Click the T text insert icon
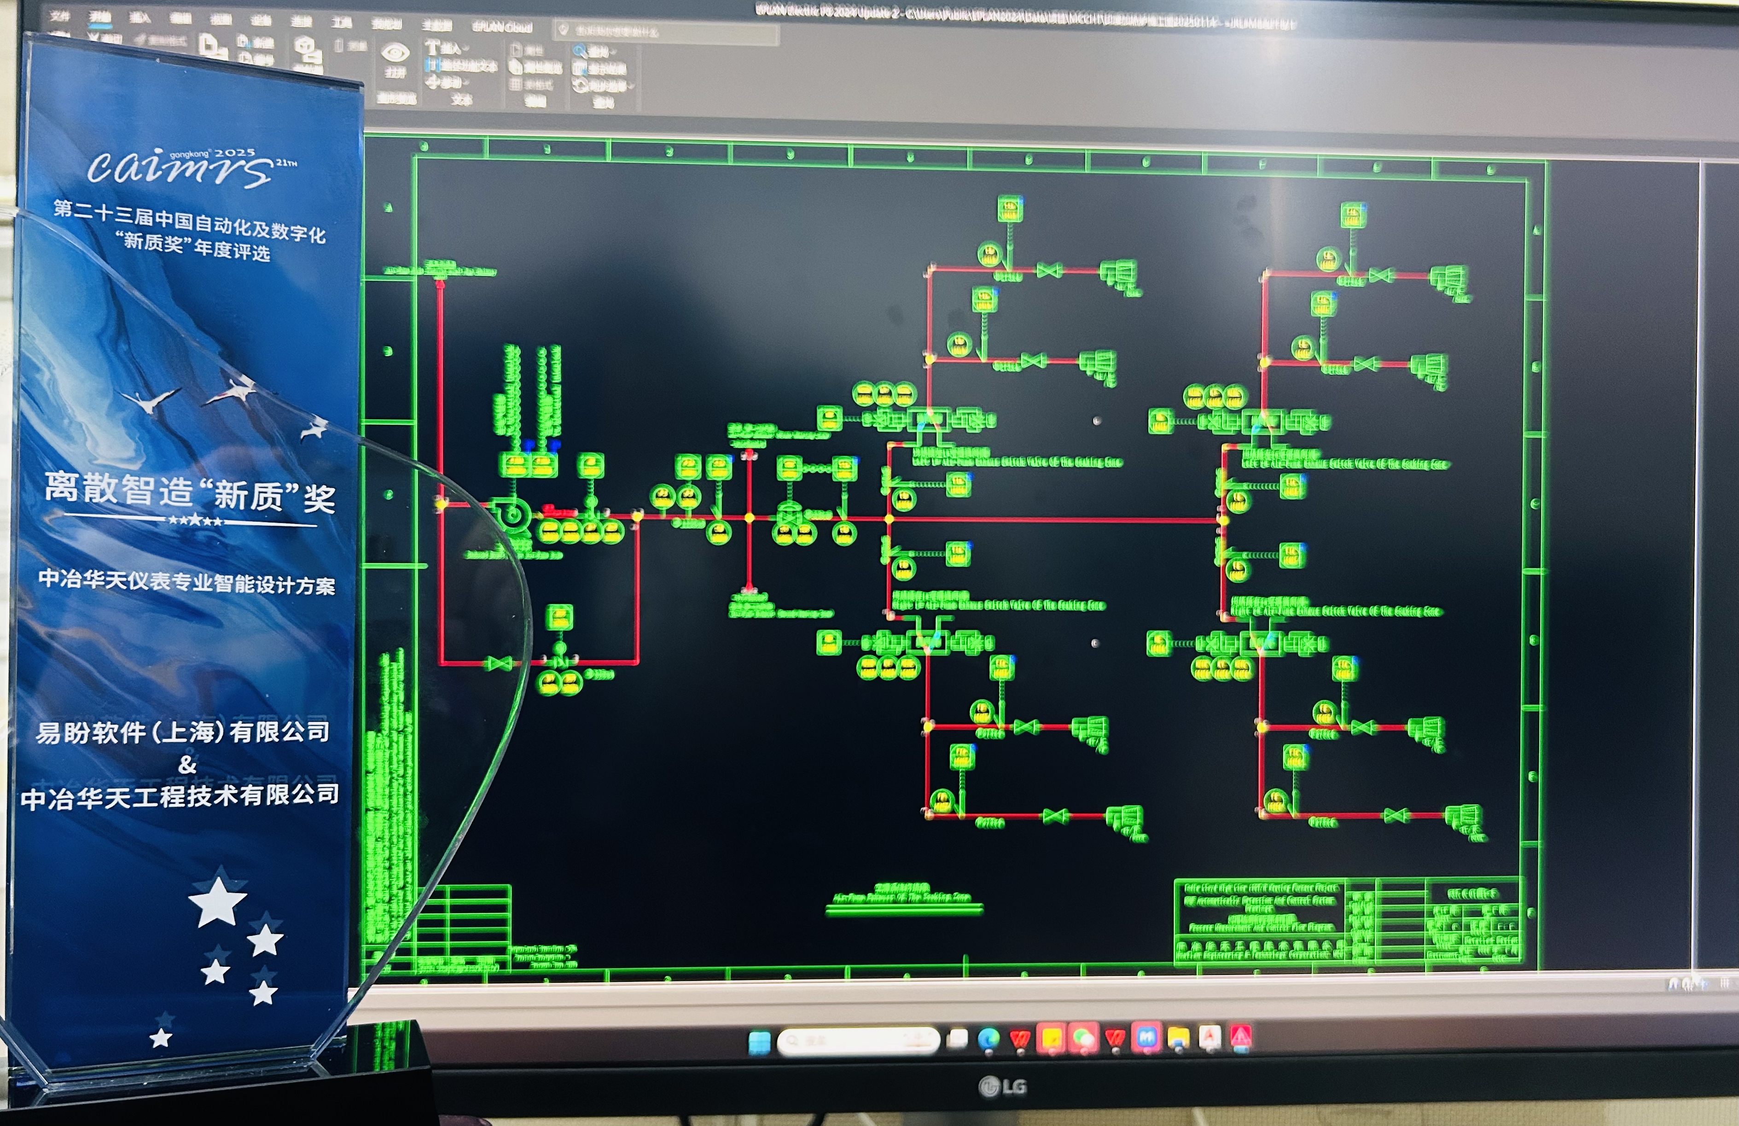This screenshot has width=1739, height=1126. point(432,47)
